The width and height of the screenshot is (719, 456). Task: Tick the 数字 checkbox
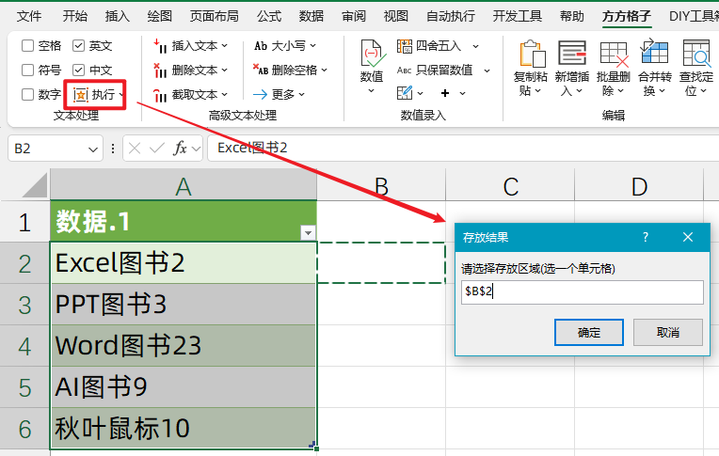[x=27, y=94]
